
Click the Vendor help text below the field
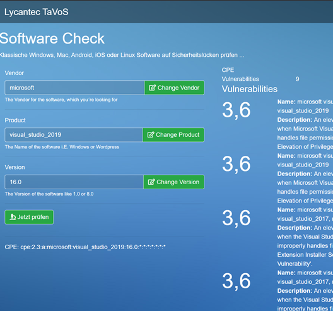pyautogui.click(x=61, y=100)
